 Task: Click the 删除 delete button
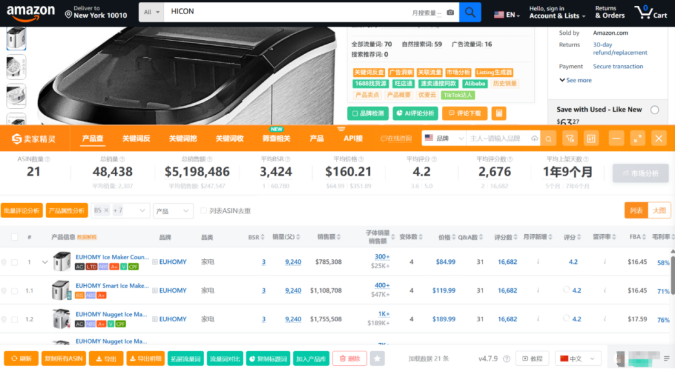tap(349, 358)
